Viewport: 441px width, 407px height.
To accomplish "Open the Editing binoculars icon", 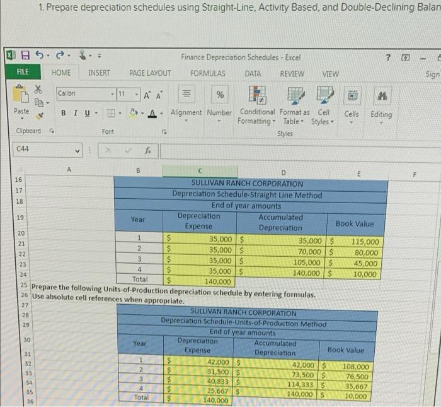I will pos(382,96).
